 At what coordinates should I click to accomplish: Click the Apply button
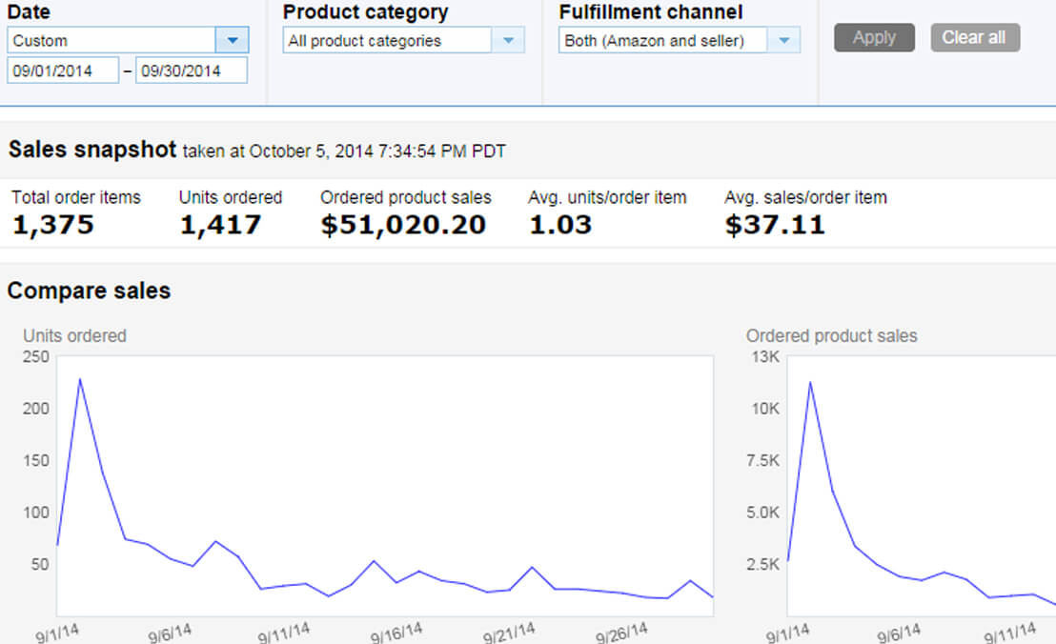point(874,38)
